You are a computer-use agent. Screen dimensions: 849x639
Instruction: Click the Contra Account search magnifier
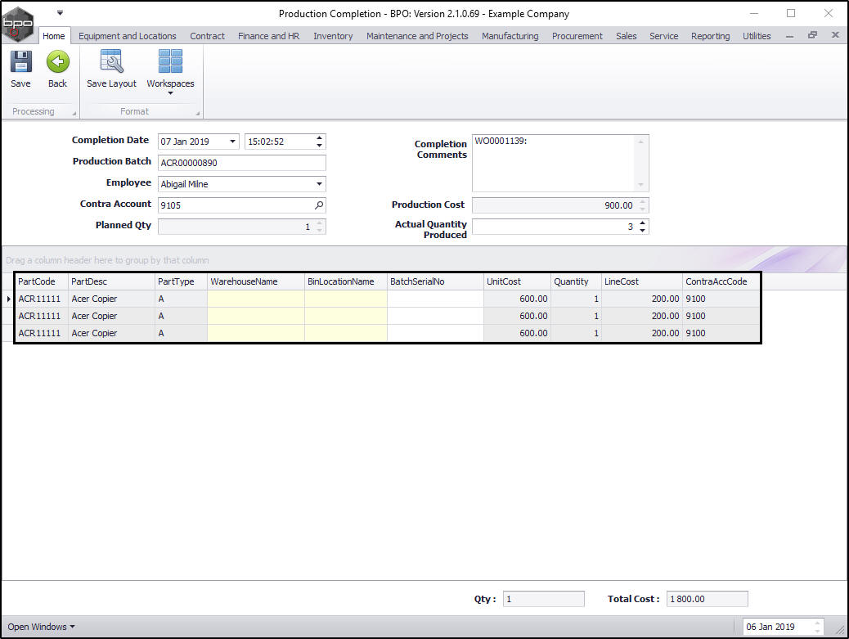(319, 205)
